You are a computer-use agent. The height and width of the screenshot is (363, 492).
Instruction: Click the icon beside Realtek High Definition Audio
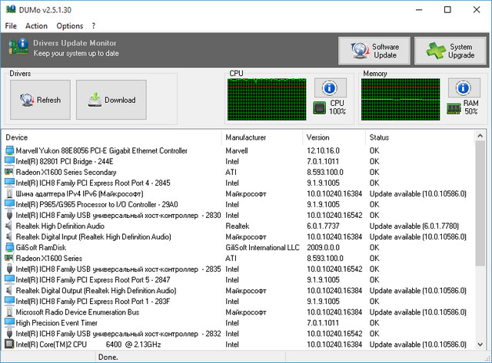pos(9,226)
